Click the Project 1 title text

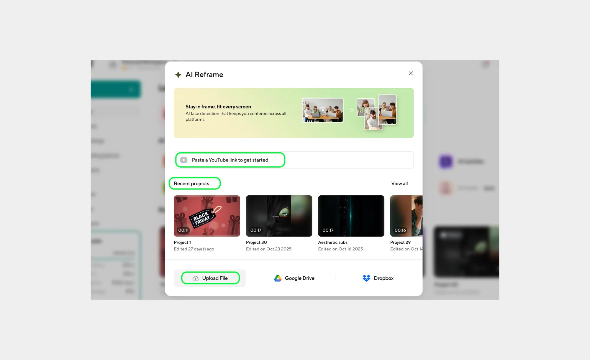point(182,242)
